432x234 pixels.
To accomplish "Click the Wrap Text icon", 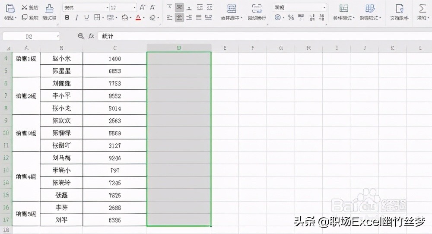I will [257, 9].
